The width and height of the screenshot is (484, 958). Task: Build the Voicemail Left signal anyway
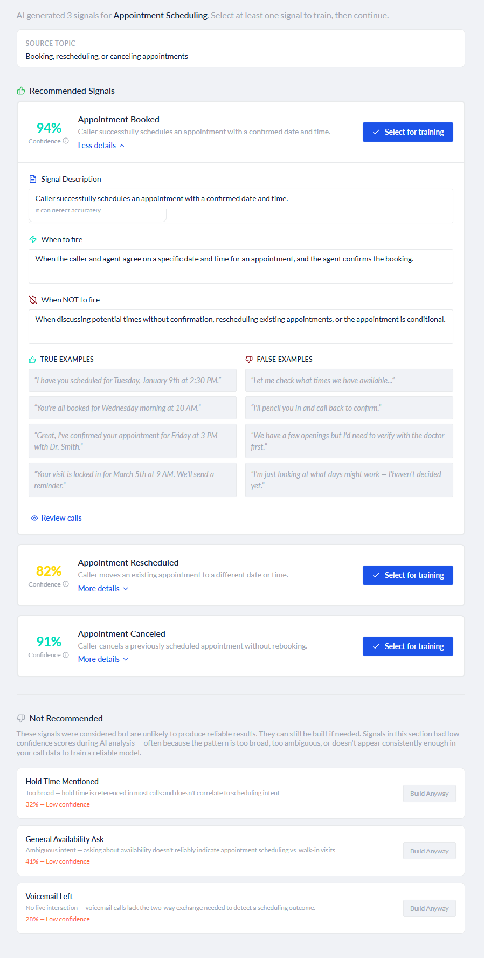point(429,908)
